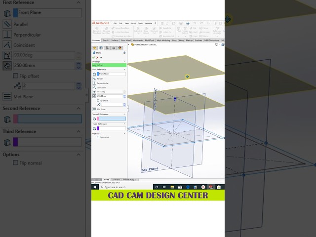316x237 pixels.
Task: Click the Boundary Cut button
Action: pos(166,36)
